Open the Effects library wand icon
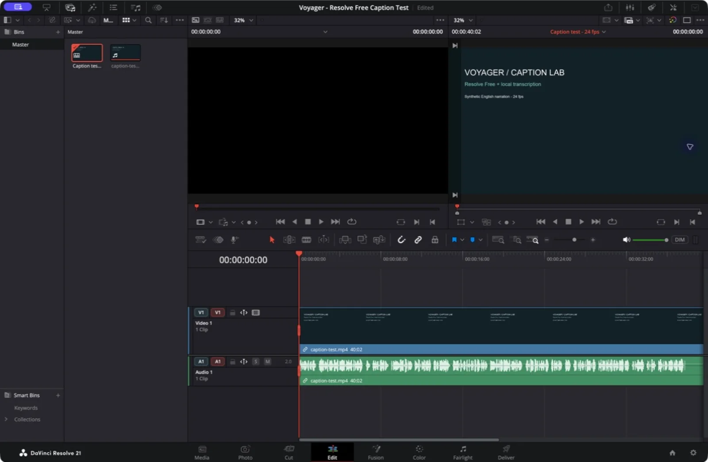This screenshot has width=708, height=462. click(92, 8)
